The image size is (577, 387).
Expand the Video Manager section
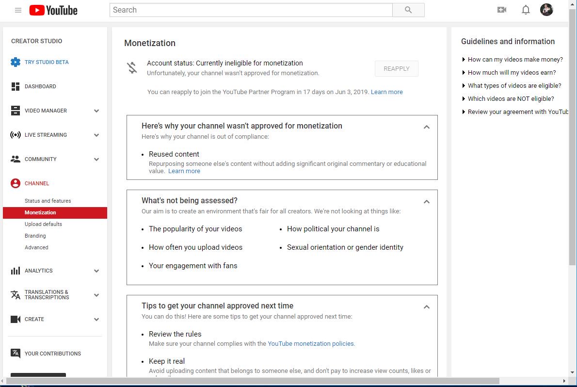tap(96, 111)
